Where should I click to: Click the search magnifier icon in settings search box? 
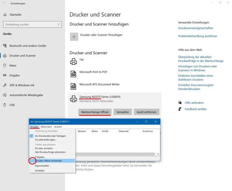[59, 24]
